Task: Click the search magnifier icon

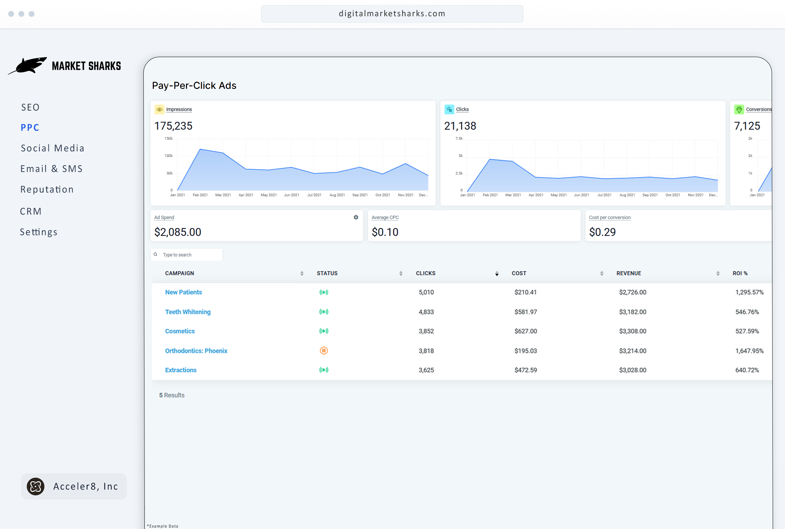Action: click(x=156, y=254)
